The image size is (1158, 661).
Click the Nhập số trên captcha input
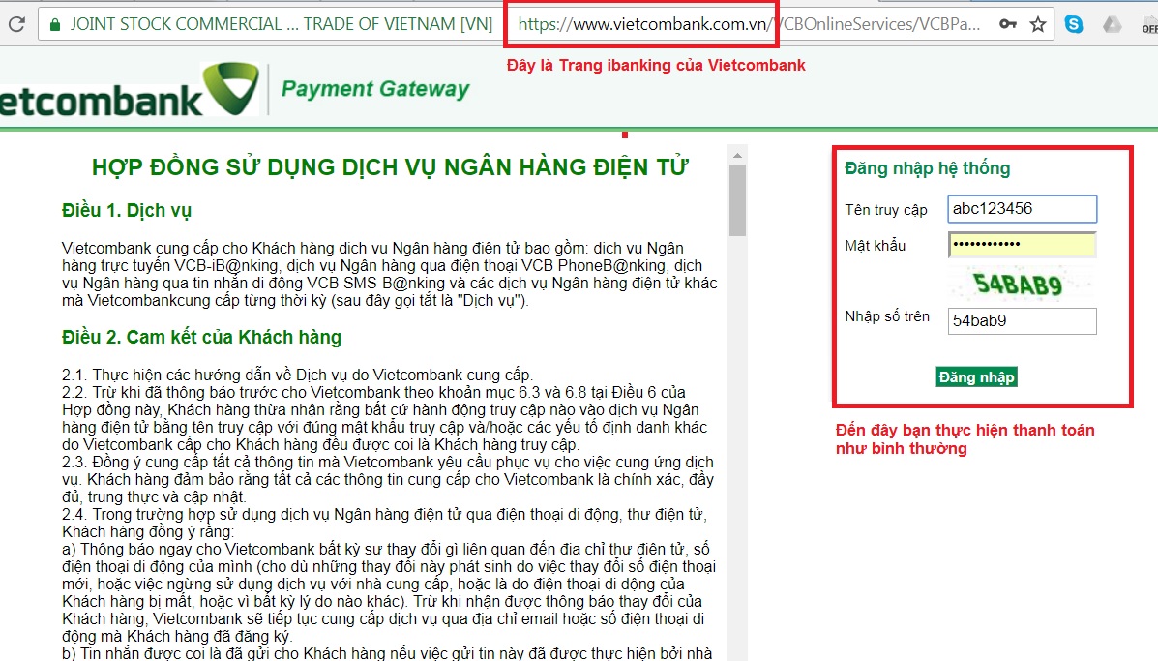pos(1023,321)
